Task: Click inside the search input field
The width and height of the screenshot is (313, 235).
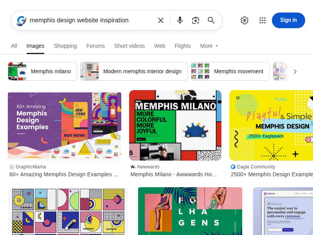Action: tap(90, 20)
